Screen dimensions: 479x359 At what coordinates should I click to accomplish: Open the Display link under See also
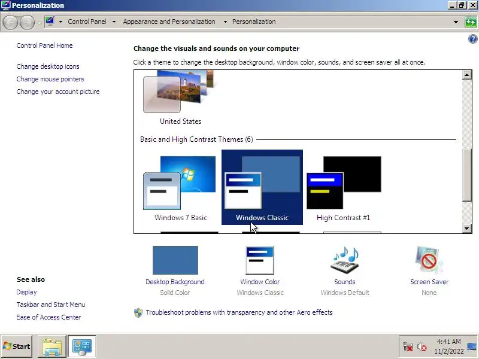[26, 292]
